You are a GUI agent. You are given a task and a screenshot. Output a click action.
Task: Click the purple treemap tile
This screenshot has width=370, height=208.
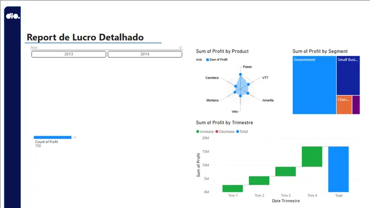[356, 105]
